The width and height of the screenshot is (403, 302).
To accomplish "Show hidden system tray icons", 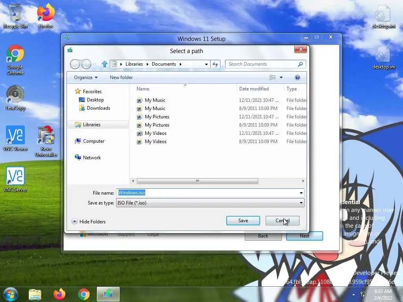I will tap(354, 295).
